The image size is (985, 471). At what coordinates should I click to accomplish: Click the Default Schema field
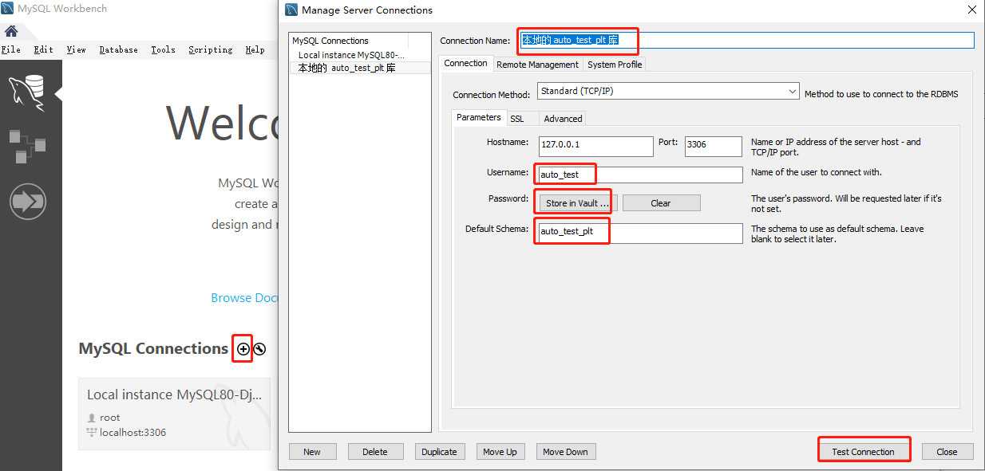pos(640,233)
